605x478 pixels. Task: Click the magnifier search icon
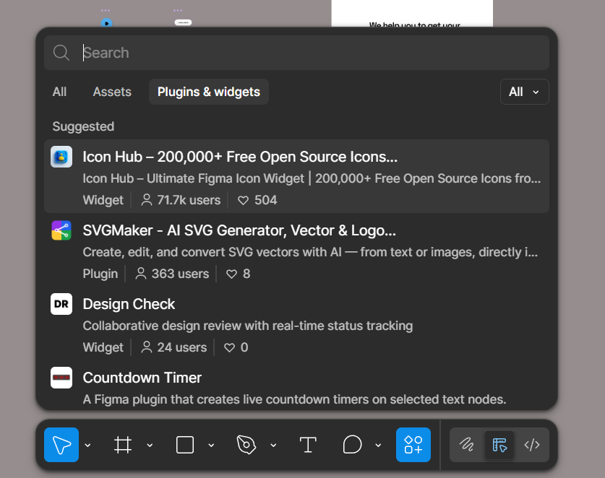click(61, 53)
